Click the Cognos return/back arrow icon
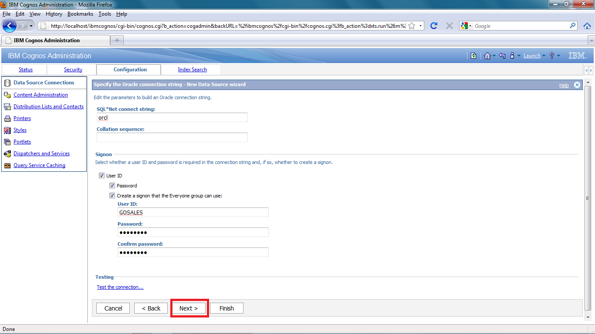The width and height of the screenshot is (595, 334). (x=502, y=56)
